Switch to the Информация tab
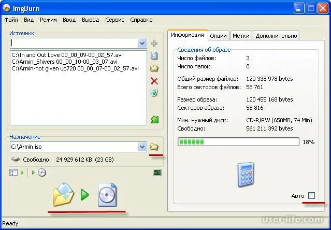331x230 pixels. (188, 35)
